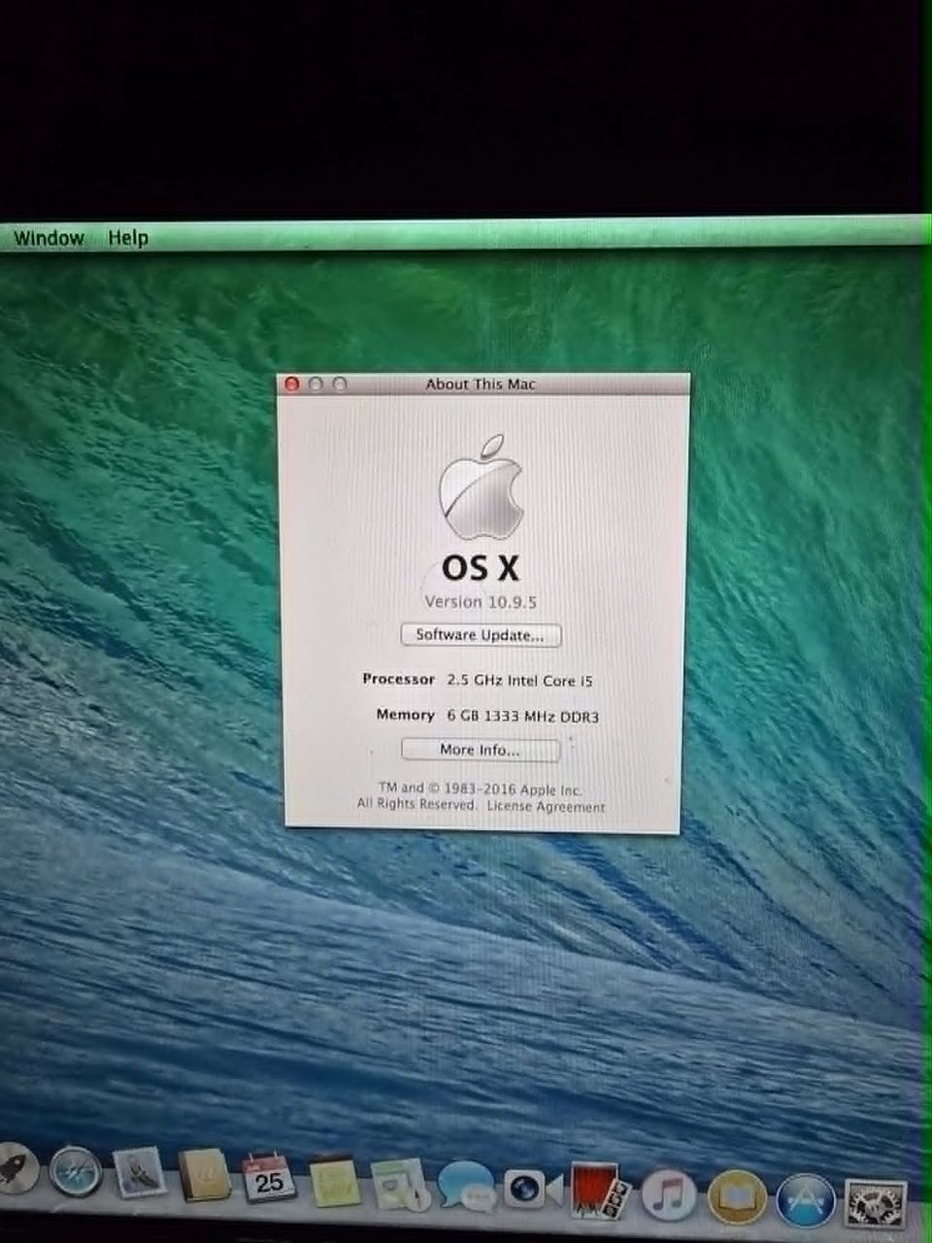Click the Apple logo in About This Mac
The height and width of the screenshot is (1243, 932).
[x=482, y=487]
